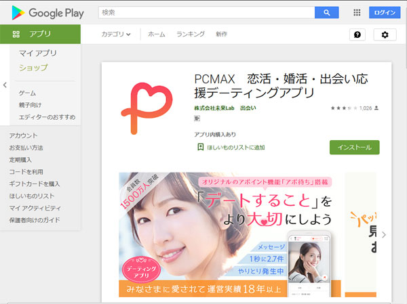
Task: Open ゲーム in sidebar
Action: click(27, 93)
